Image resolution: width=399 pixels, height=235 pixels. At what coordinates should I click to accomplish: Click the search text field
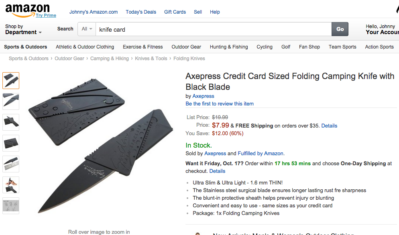tap(213, 29)
